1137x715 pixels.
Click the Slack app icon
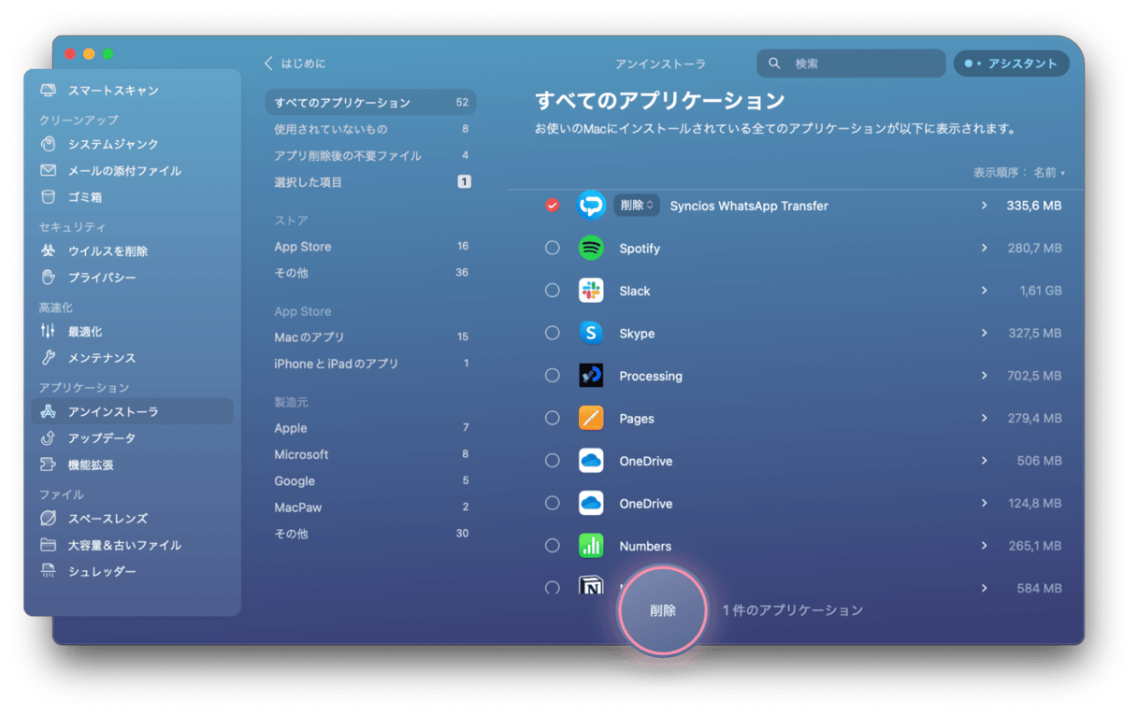[x=591, y=291]
